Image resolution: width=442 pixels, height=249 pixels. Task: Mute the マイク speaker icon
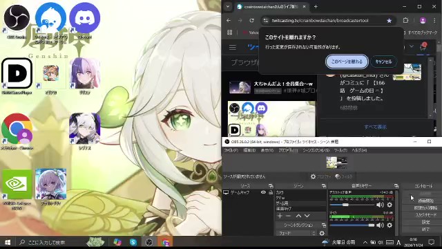pyautogui.click(x=380, y=225)
